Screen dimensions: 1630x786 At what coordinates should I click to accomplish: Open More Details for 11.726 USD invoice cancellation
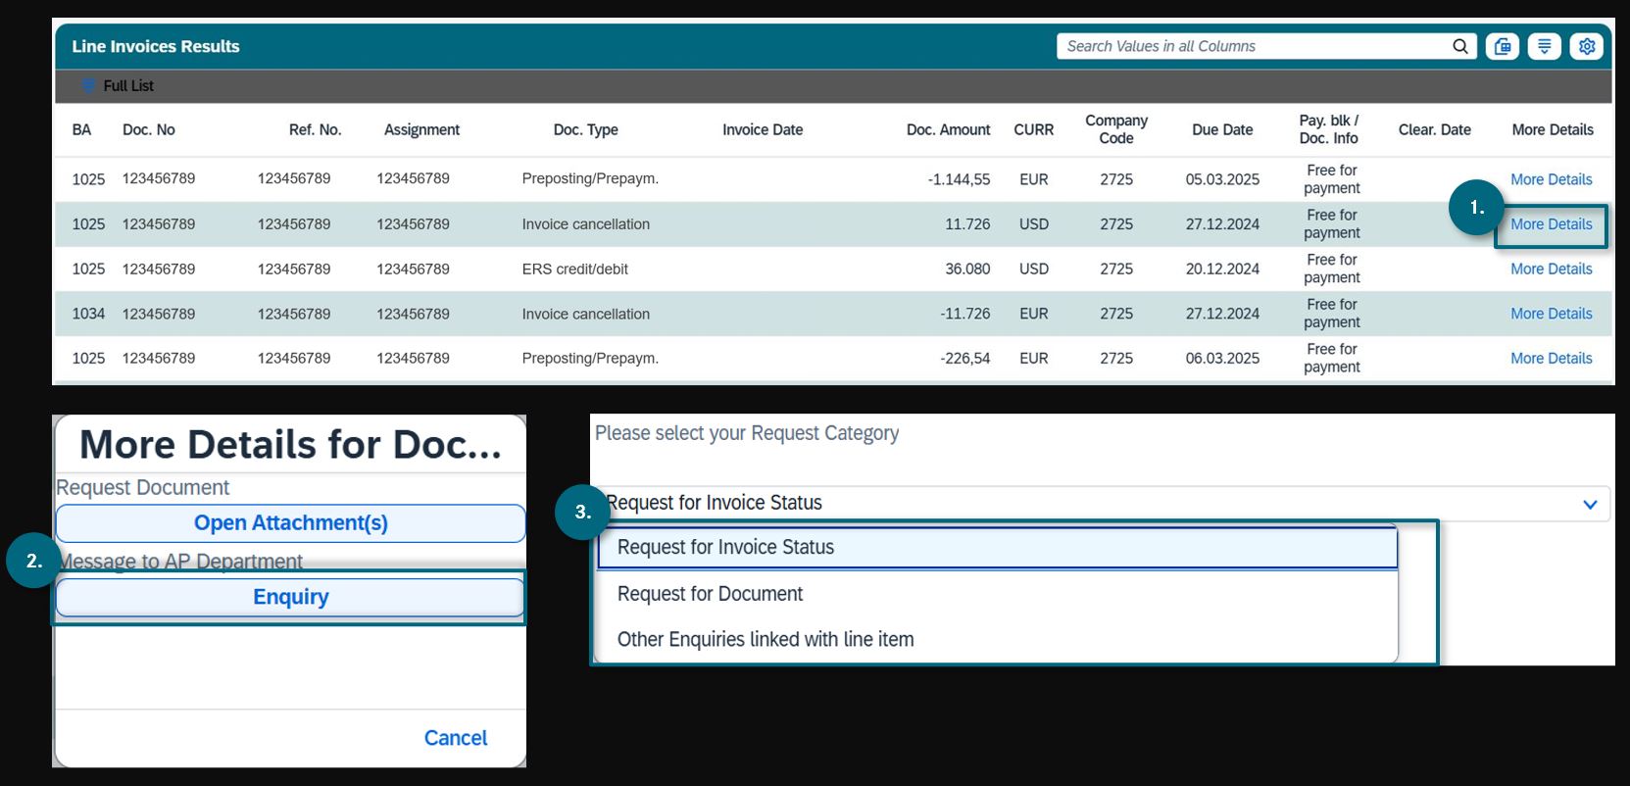(x=1551, y=224)
